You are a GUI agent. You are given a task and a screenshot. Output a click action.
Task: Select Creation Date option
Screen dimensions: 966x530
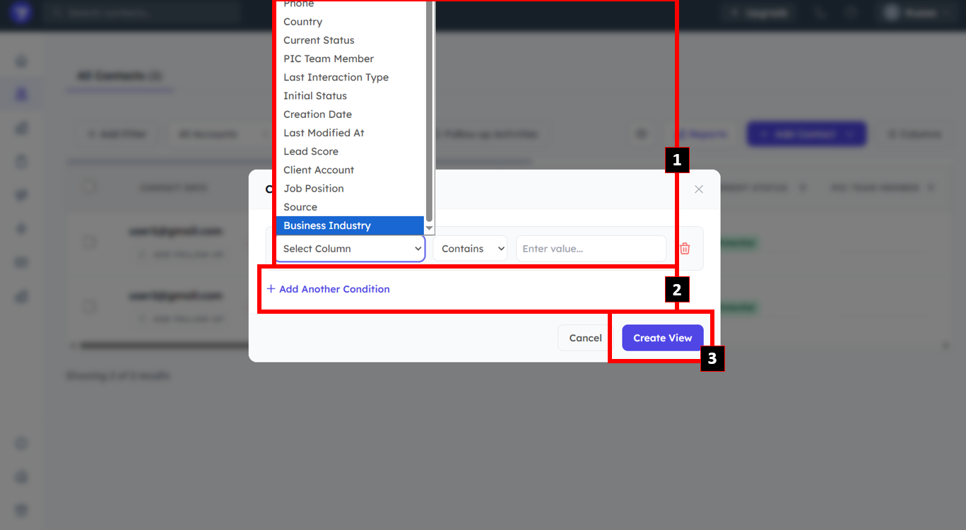350,114
